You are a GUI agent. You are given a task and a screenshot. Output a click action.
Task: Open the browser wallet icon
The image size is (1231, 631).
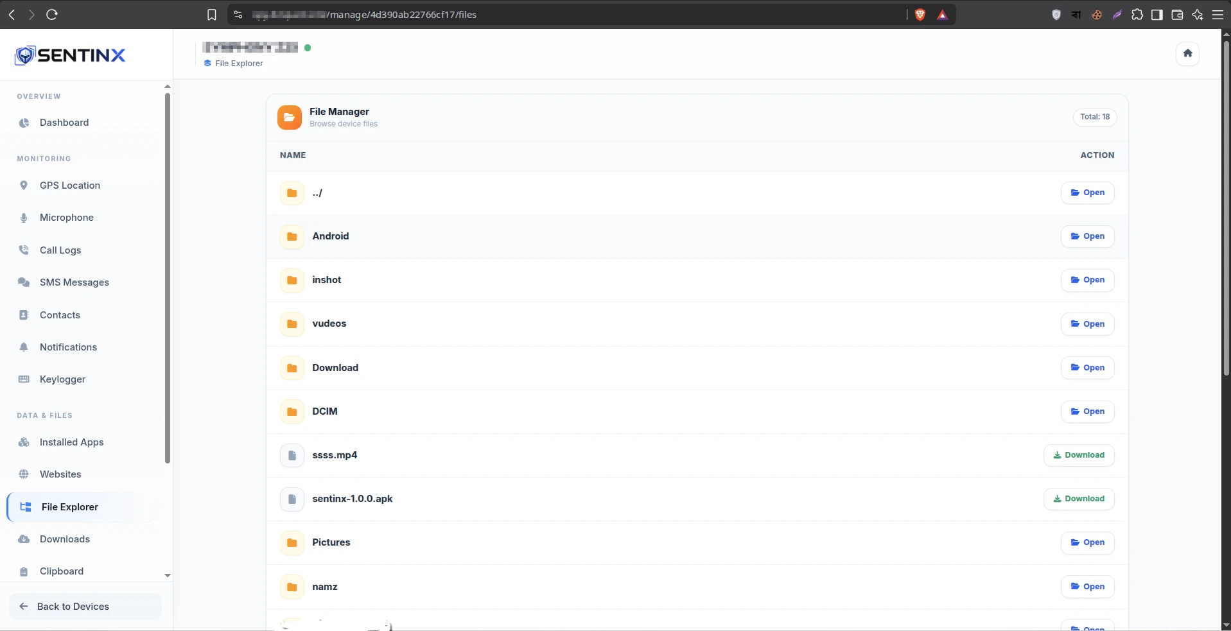tap(1177, 14)
